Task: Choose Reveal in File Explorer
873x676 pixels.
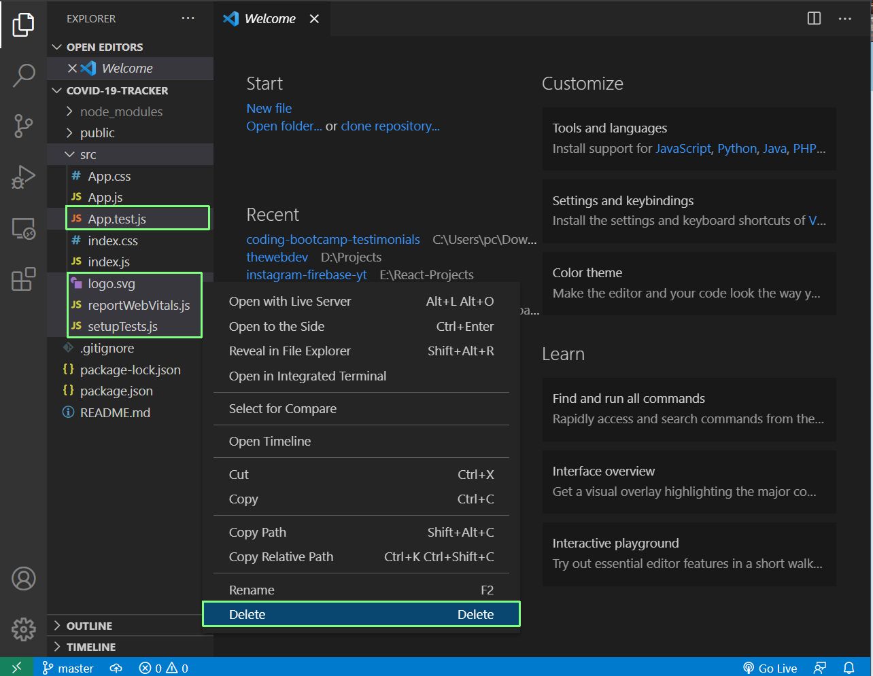Action: pos(361,351)
